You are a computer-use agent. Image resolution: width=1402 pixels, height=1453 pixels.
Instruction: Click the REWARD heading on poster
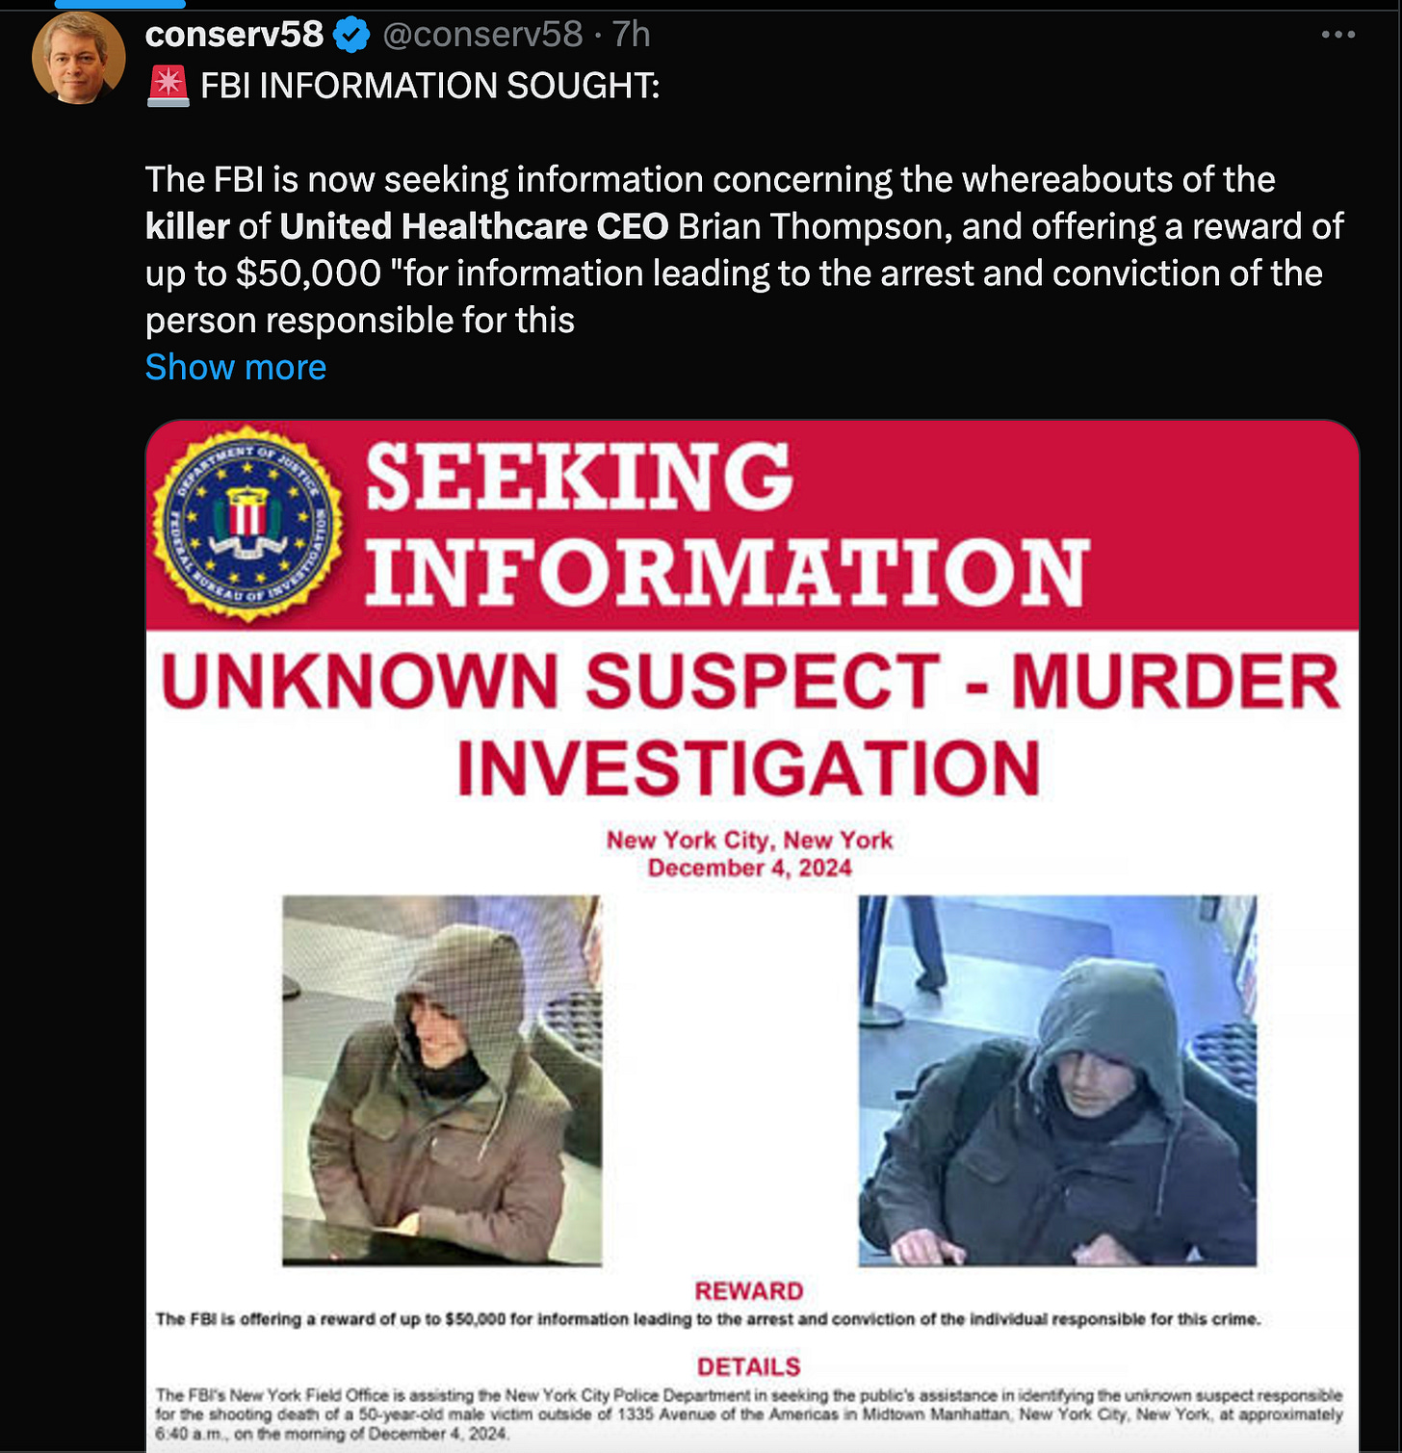749,1291
